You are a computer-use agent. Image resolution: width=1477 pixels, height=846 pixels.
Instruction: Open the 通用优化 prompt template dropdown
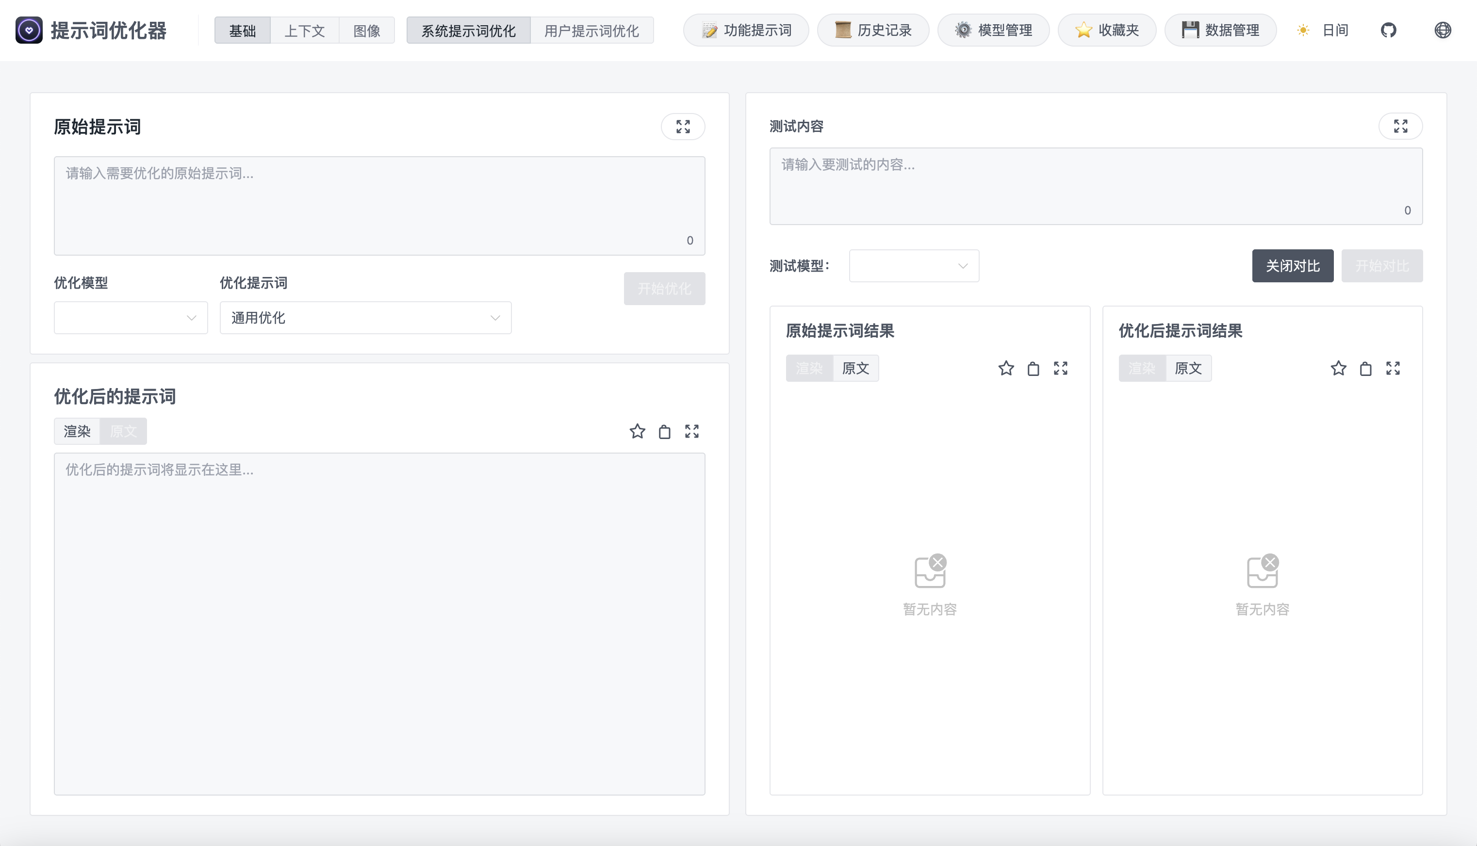(365, 318)
